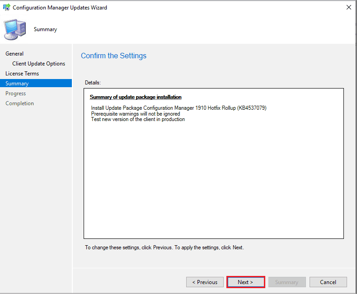
Task: Click the 'Summary' page title in header
Action: pos(45,30)
